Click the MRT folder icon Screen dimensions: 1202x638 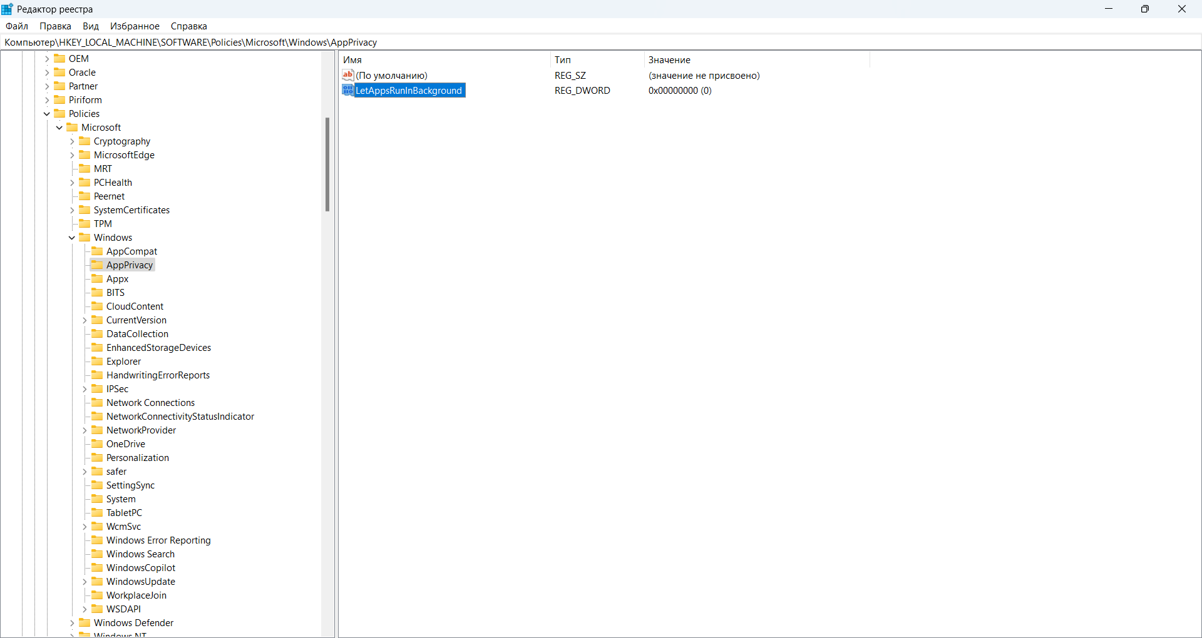(85, 168)
